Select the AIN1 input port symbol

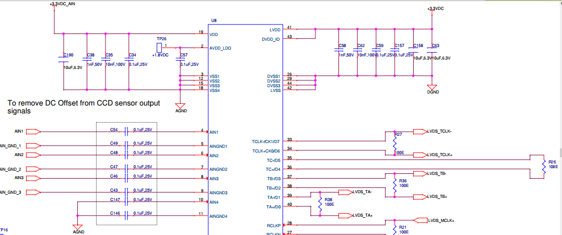(34, 132)
